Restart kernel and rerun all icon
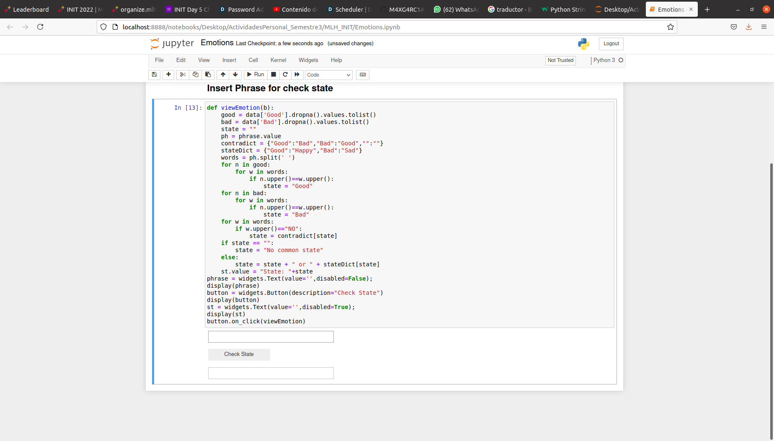The height and width of the screenshot is (441, 774). point(297,75)
